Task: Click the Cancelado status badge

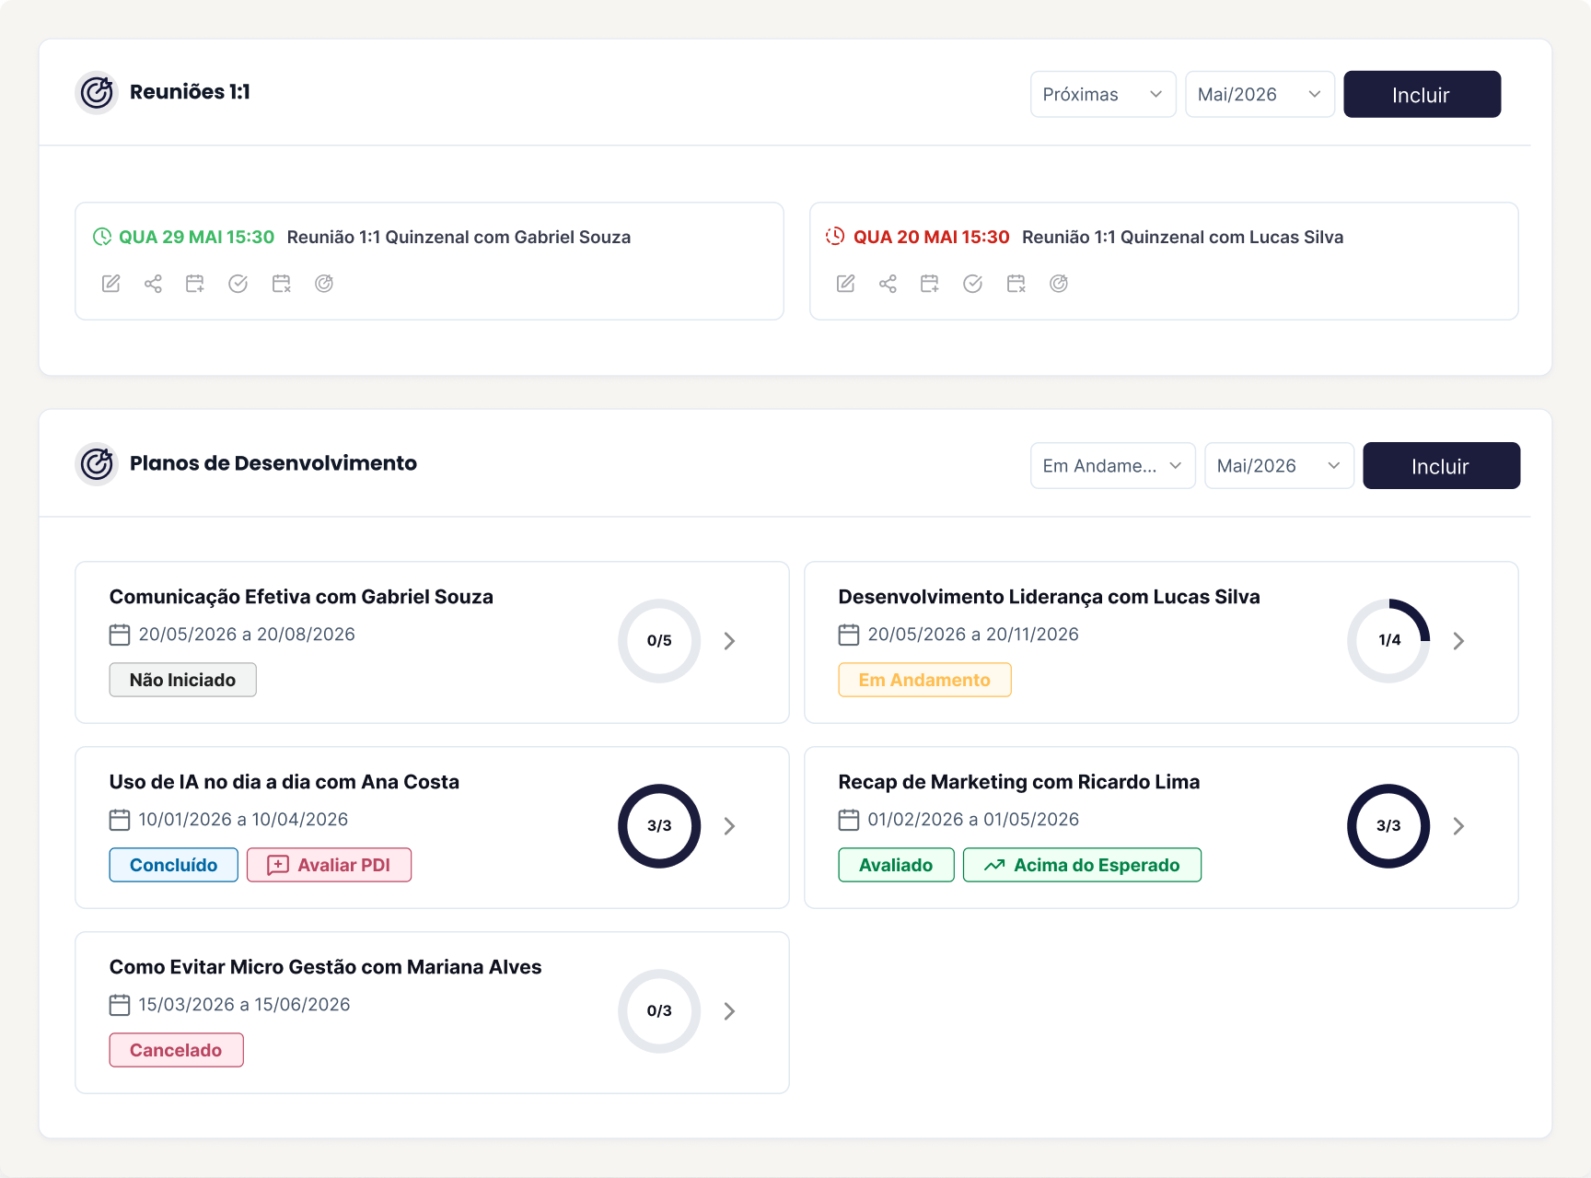Action: pyautogui.click(x=176, y=1050)
